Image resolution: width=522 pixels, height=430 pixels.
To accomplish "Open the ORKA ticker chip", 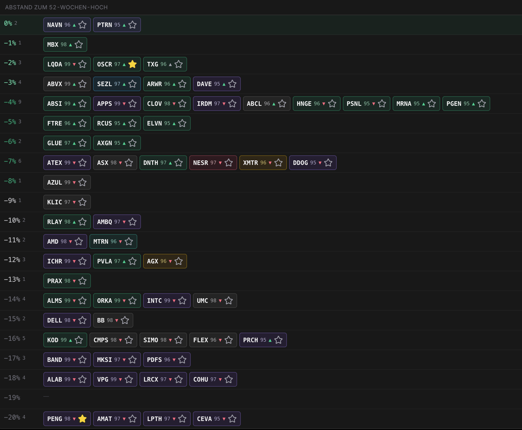I will tap(117, 301).
